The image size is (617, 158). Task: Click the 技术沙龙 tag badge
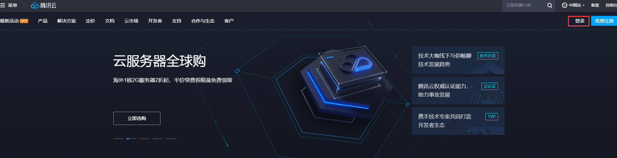coord(487,56)
